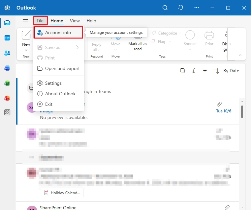Viewport: 251px width, 210px height.
Task: Open notifications bell icon
Action: coord(181,8)
